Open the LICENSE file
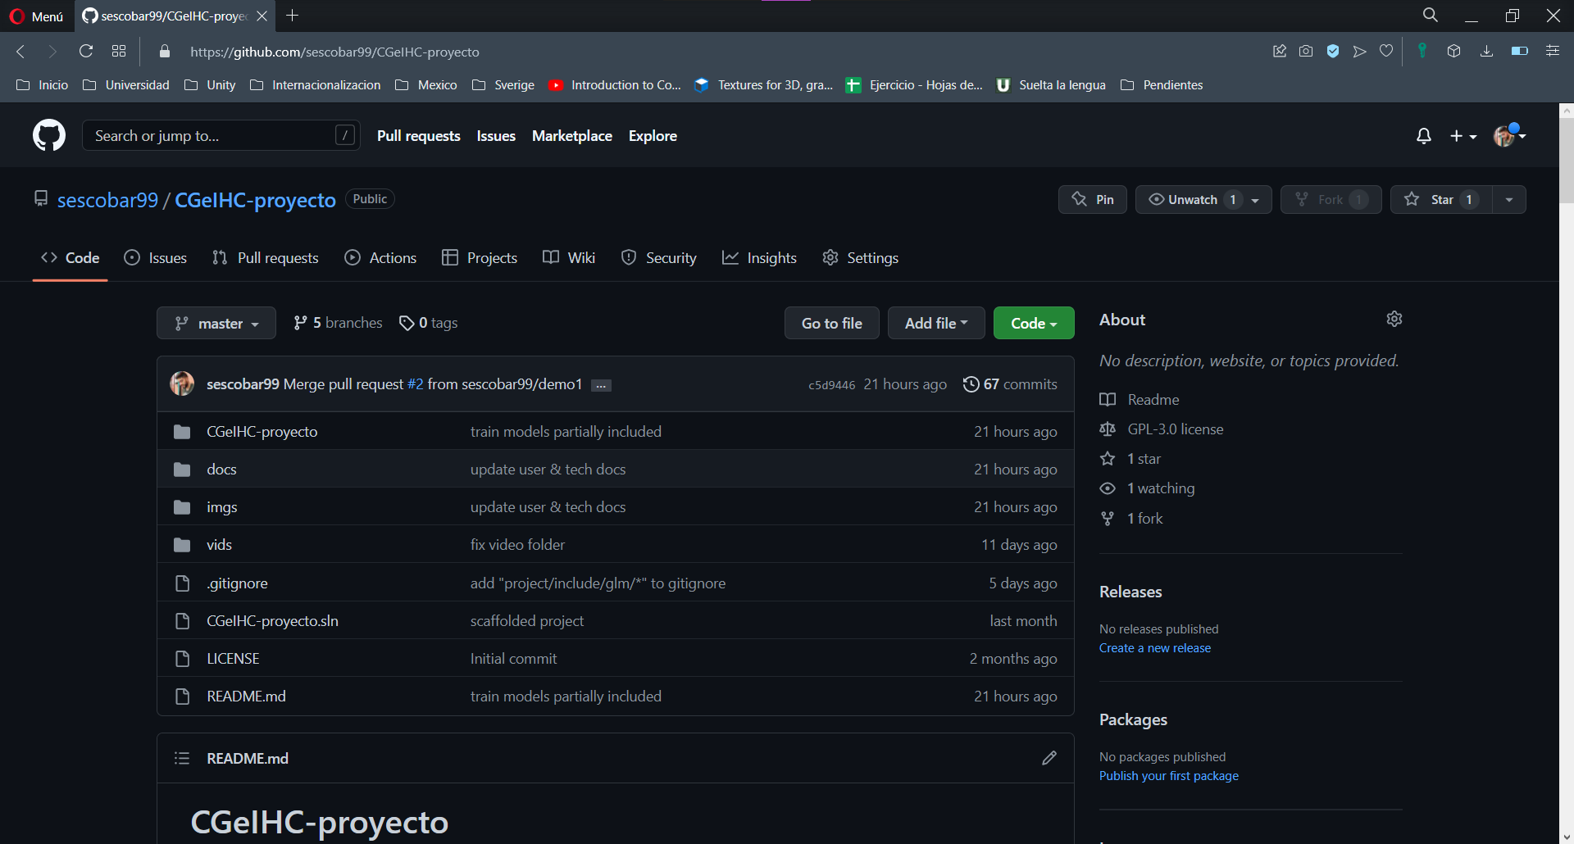1574x844 pixels. tap(233, 658)
